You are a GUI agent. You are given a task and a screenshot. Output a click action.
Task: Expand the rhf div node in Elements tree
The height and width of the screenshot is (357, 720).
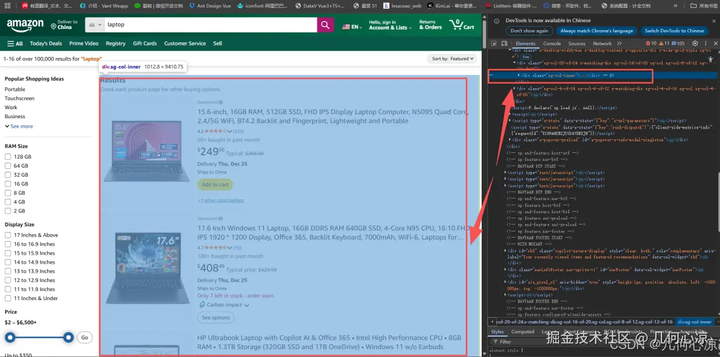(x=506, y=251)
